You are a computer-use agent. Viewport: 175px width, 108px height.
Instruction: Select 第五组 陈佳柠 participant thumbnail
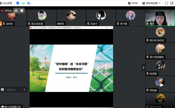pyautogui.click(x=160, y=34)
